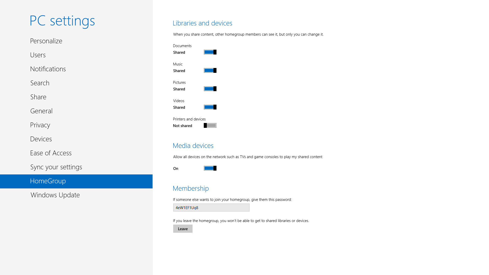Viewport: 489px width, 275px height.
Task: Choose General settings category
Action: (x=41, y=111)
